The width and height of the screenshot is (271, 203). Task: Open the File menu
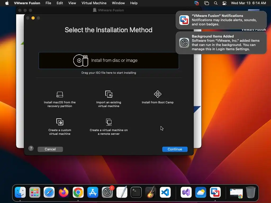click(48, 3)
